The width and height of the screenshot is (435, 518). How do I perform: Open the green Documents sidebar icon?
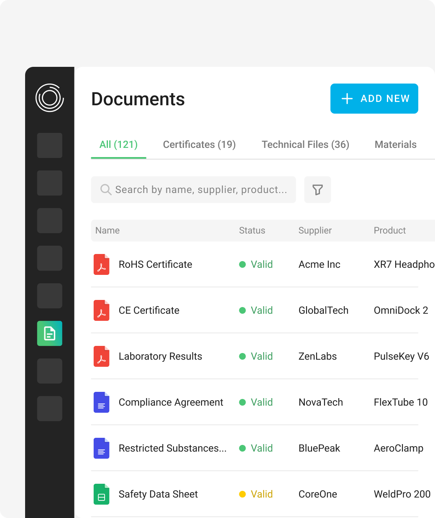(50, 333)
